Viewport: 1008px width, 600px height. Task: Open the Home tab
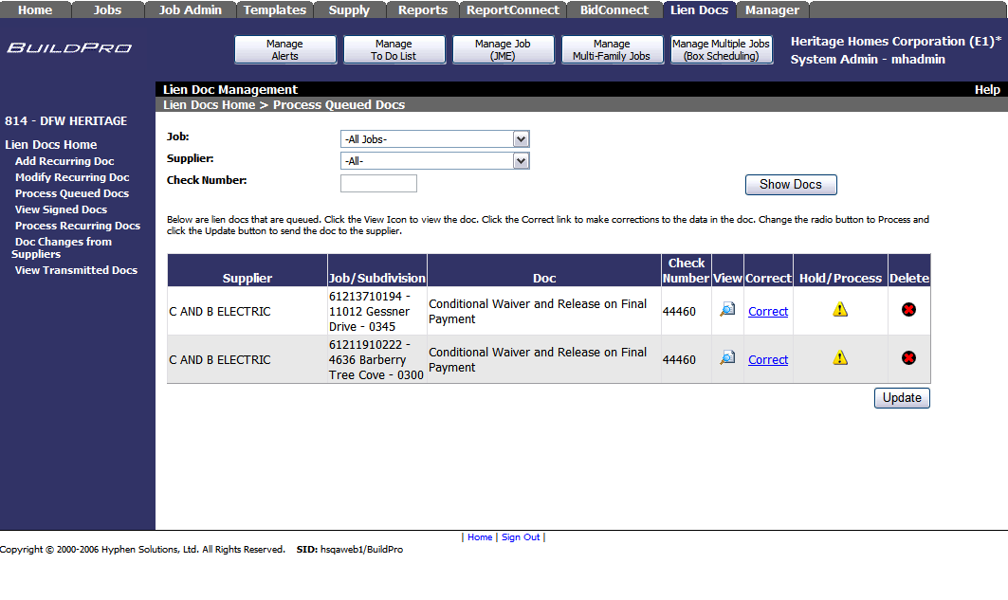pyautogui.click(x=35, y=9)
